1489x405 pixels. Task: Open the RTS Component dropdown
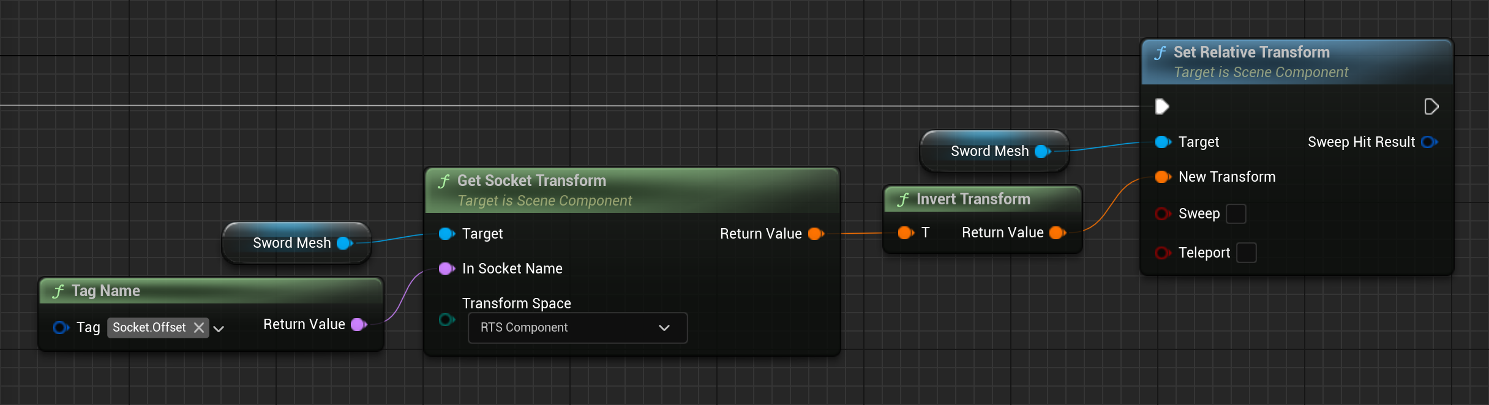pos(577,328)
